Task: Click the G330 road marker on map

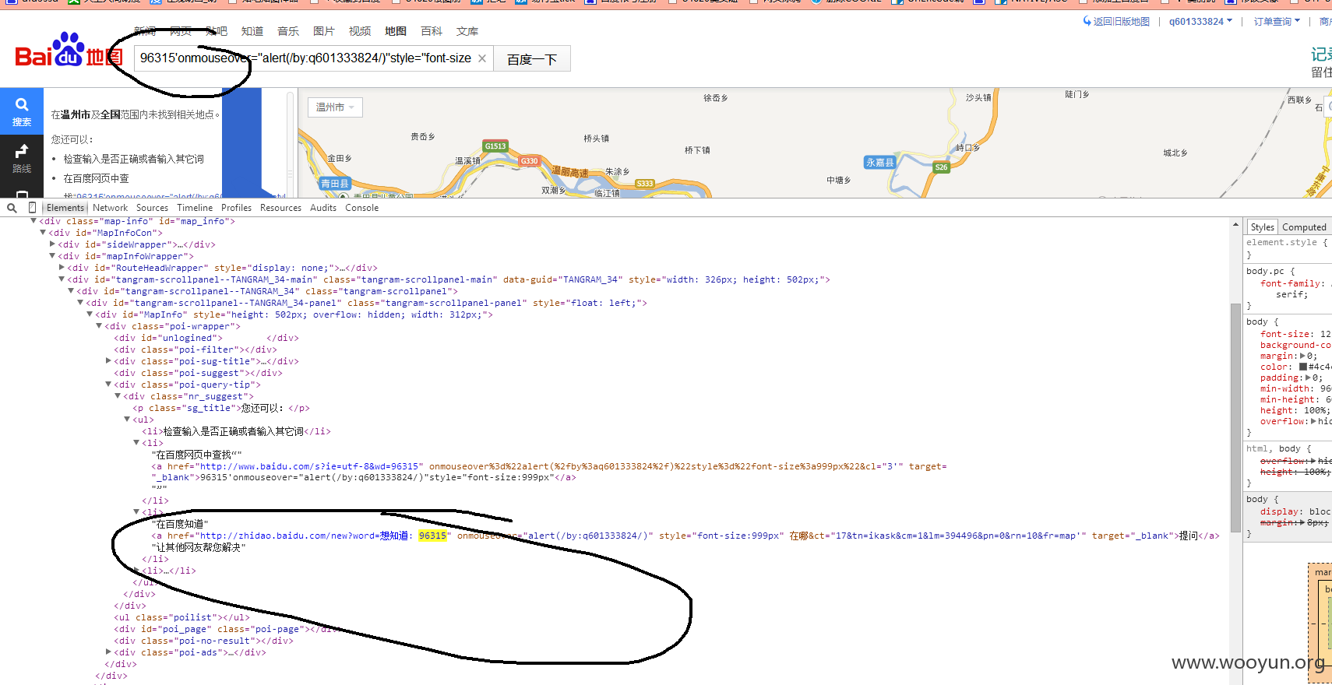Action: tap(530, 161)
